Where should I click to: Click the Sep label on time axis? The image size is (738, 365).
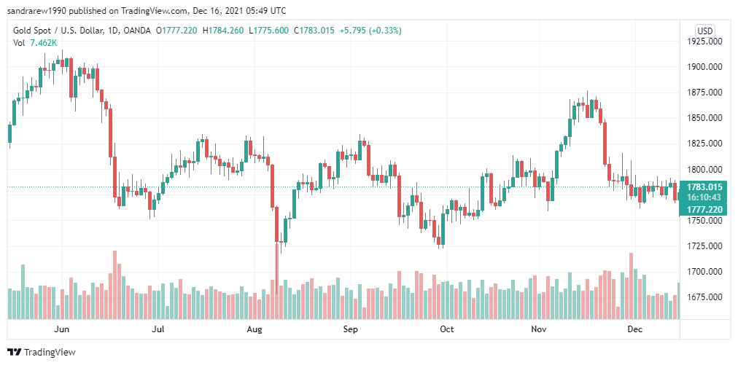pos(351,329)
